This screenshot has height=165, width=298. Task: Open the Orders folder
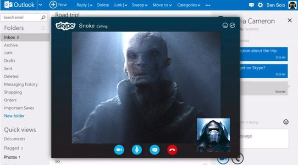10,100
